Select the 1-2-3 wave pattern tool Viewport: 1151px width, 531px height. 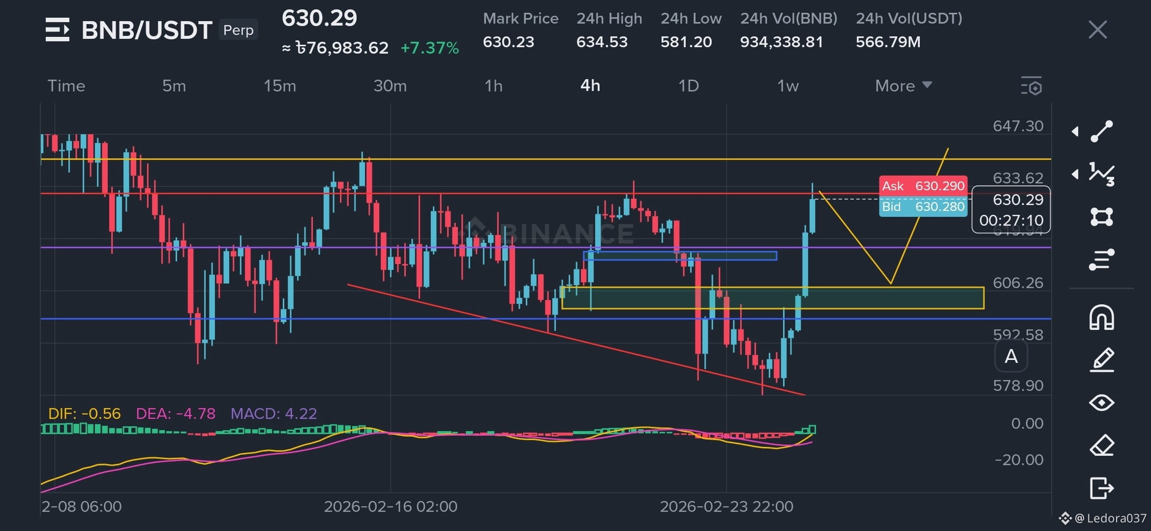tap(1102, 174)
